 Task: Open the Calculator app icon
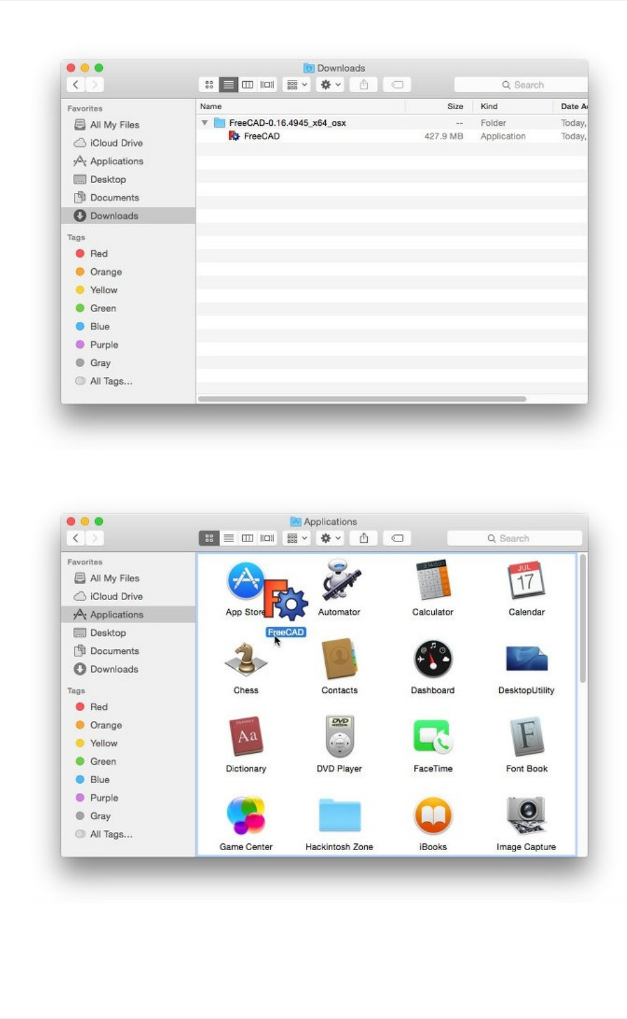pyautogui.click(x=433, y=580)
